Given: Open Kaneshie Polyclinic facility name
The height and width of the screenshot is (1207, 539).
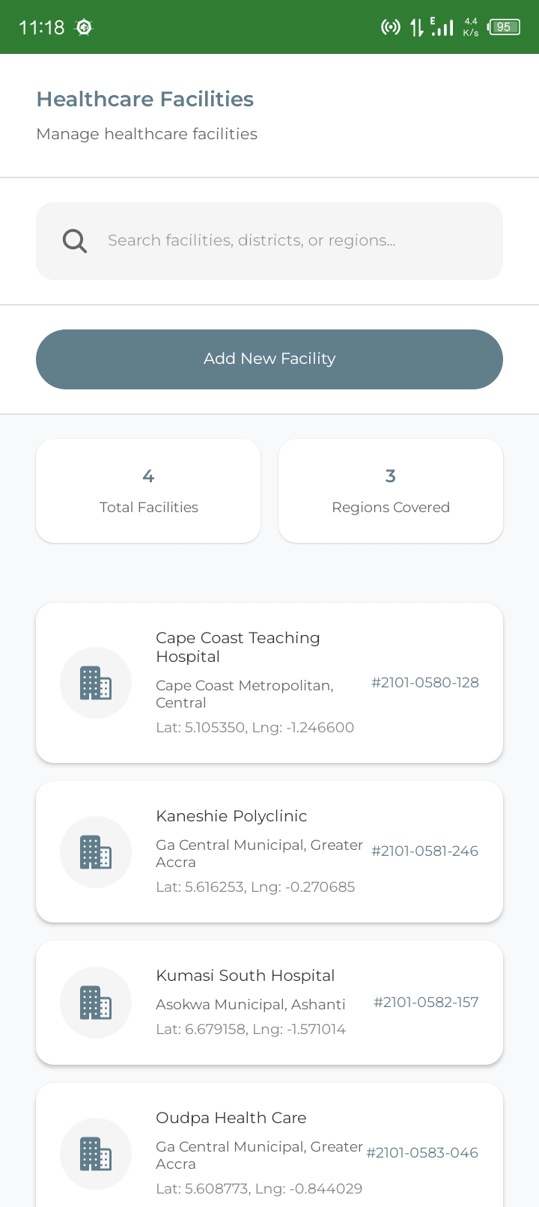Looking at the screenshot, I should (231, 816).
